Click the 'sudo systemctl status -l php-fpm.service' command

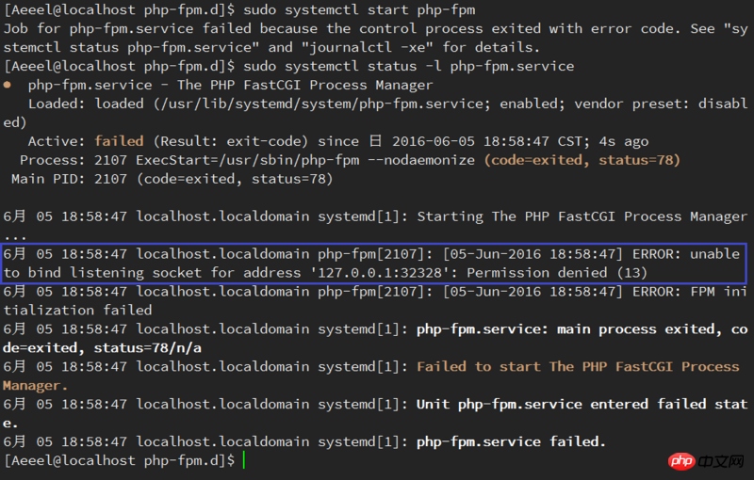click(409, 66)
